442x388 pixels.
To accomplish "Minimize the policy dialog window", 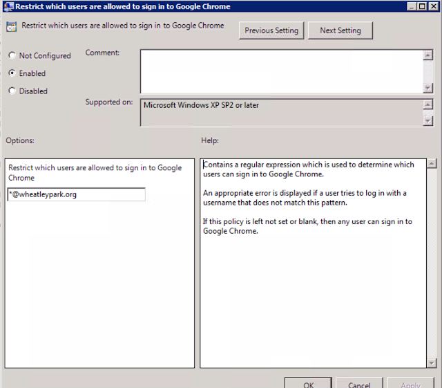I will [x=412, y=6].
